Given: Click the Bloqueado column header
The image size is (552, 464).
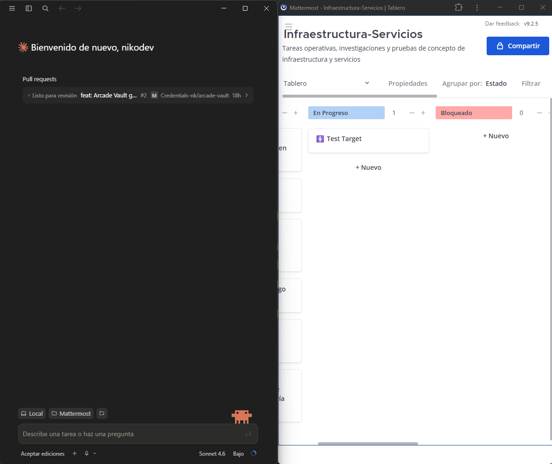Looking at the screenshot, I should [x=474, y=113].
